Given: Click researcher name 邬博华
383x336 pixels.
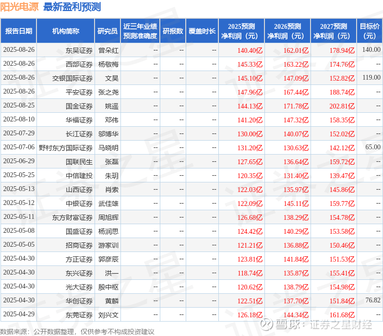Looking at the screenshot, I should 108,134.
